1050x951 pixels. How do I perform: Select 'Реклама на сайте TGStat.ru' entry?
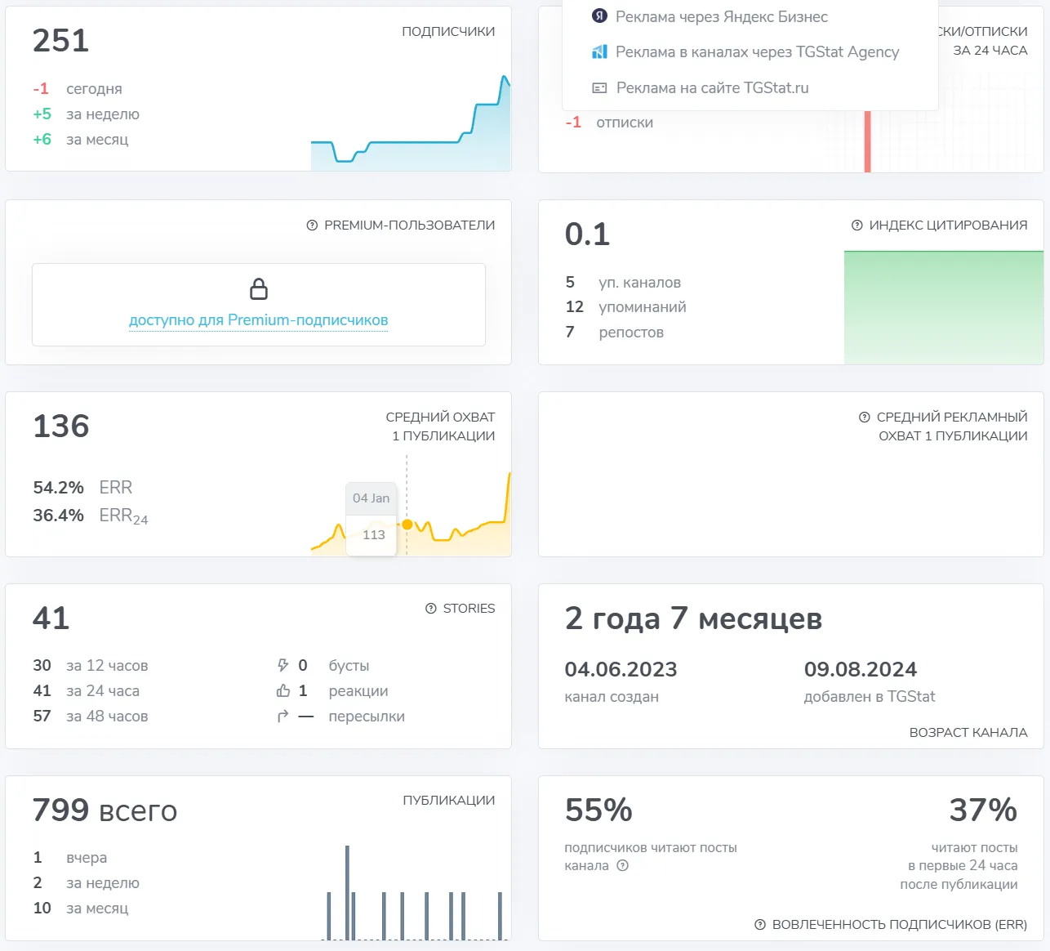[x=700, y=87]
